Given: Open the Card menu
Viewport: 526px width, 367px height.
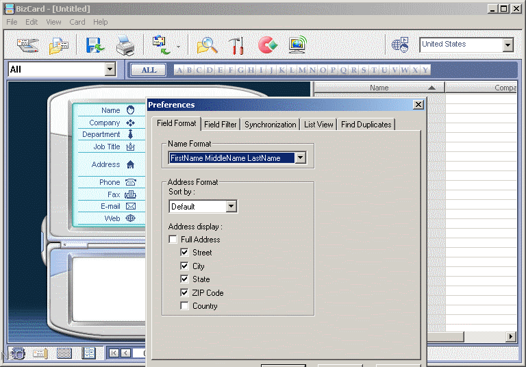Looking at the screenshot, I should pos(77,22).
